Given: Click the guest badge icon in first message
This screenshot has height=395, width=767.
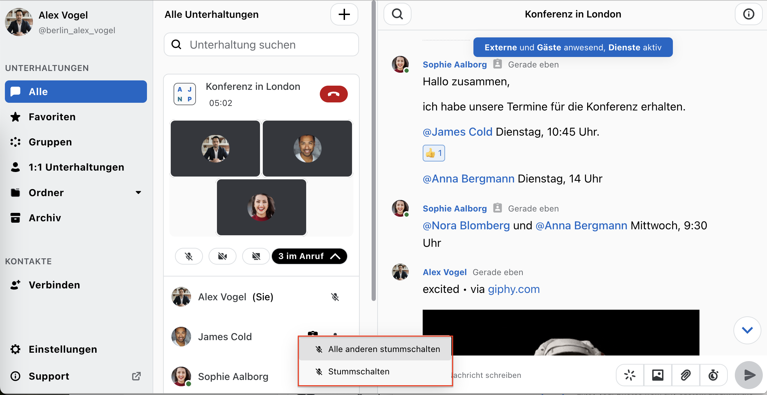Looking at the screenshot, I should [497, 64].
